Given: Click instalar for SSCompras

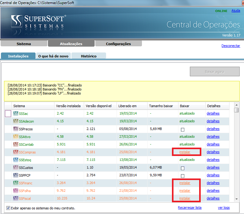Looking at the screenshot, I should 185,152.
